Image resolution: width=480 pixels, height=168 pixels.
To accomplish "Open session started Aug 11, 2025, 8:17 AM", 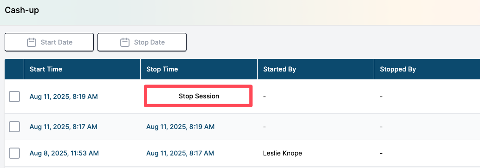I will [x=64, y=127].
